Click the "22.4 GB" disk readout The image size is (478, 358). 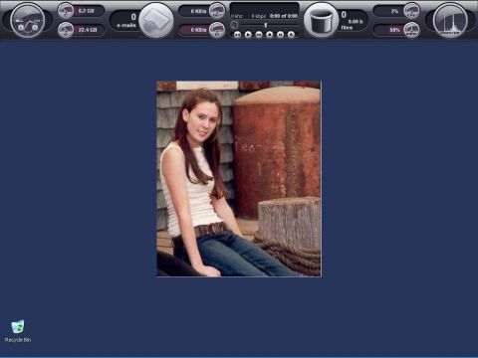click(88, 30)
